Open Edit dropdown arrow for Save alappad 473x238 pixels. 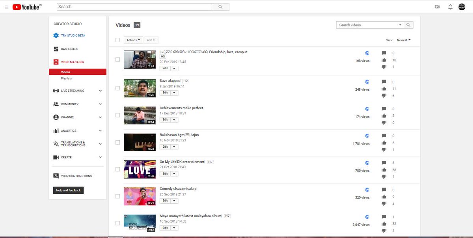pyautogui.click(x=174, y=93)
